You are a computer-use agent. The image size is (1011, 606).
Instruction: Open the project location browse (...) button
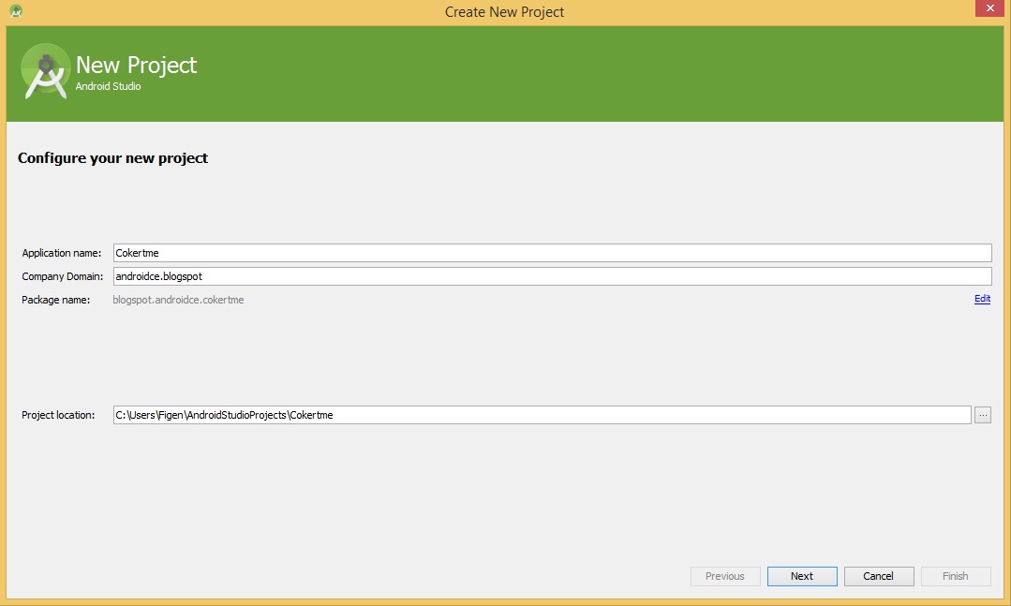(x=983, y=415)
